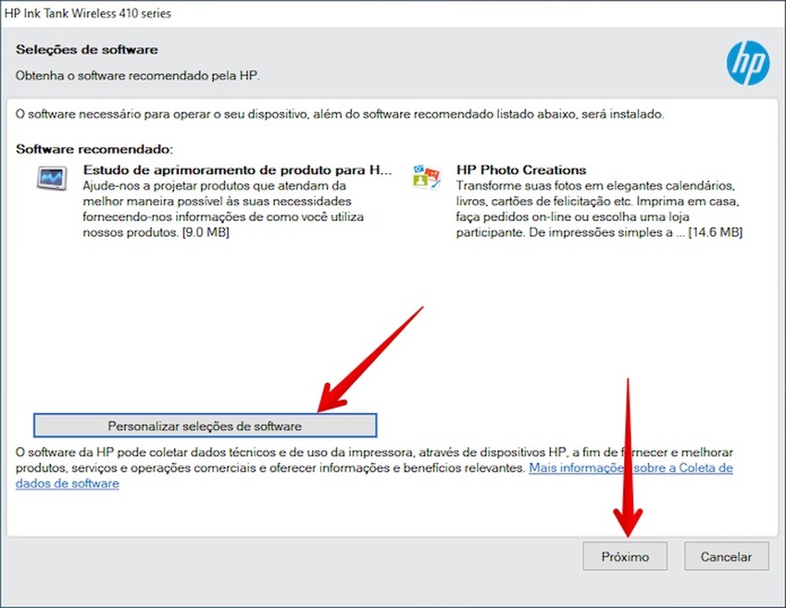Click the 'Software recomendado:' label
Screen dimensions: 786x608
pos(94,149)
